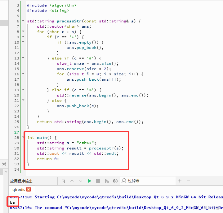
Task: Attach debugger to the running application
Action: [107, 181]
